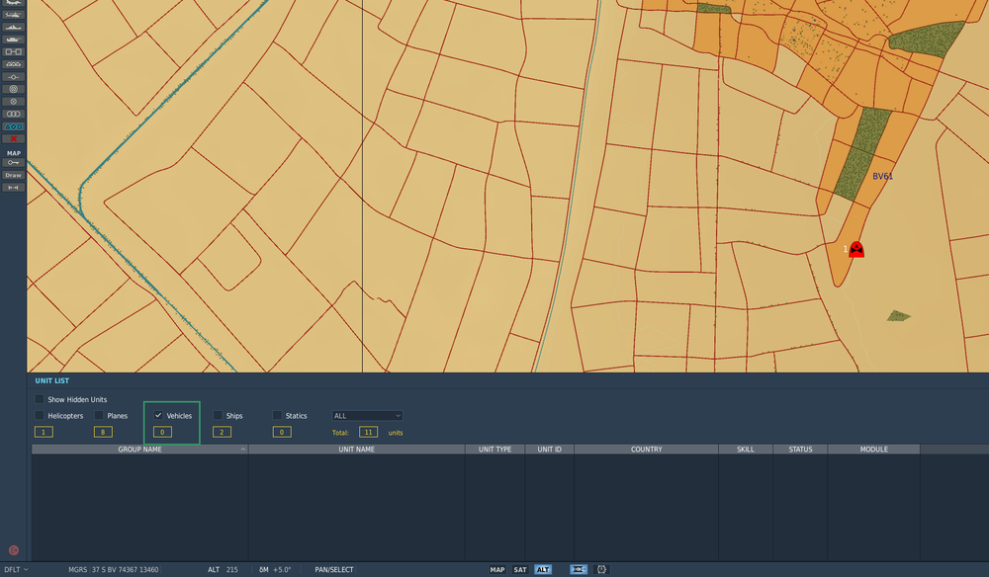The width and height of the screenshot is (989, 577).
Task: Click the ground vehicle placement tool
Action: tap(14, 40)
